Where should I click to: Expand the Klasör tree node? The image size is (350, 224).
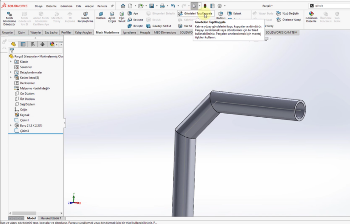click(x=11, y=61)
